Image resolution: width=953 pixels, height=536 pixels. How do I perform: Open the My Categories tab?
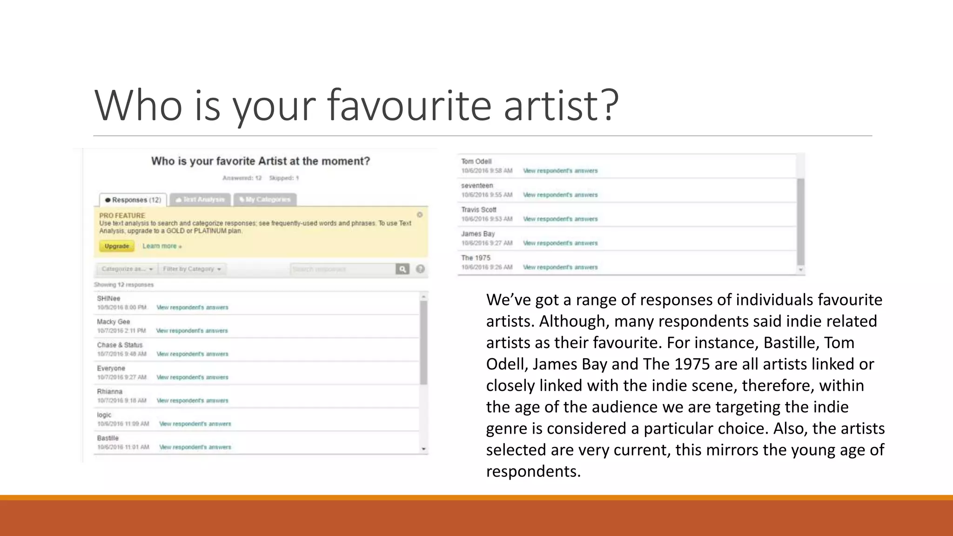click(x=265, y=200)
